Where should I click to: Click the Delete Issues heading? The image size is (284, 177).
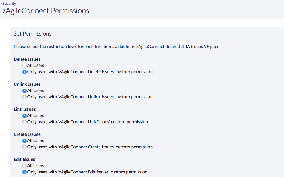[27, 59]
